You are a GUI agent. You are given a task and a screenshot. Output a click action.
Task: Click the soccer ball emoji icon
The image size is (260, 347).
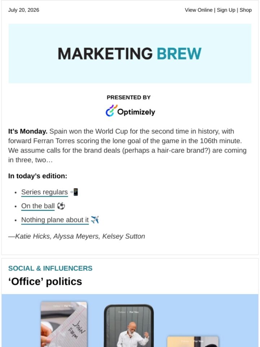pos(61,206)
